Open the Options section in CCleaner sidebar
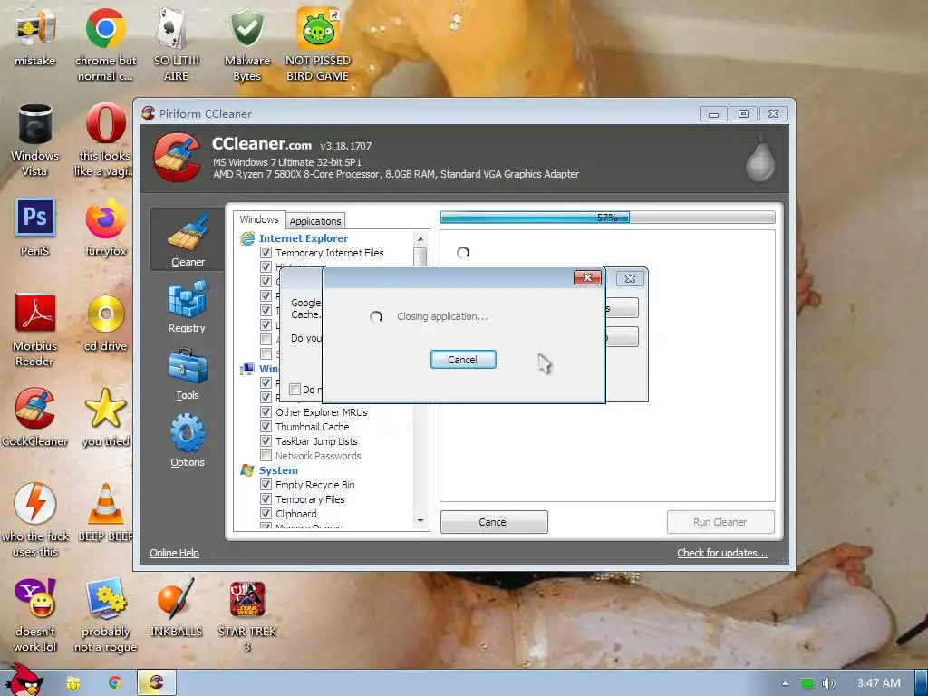928x696 pixels. (x=187, y=441)
